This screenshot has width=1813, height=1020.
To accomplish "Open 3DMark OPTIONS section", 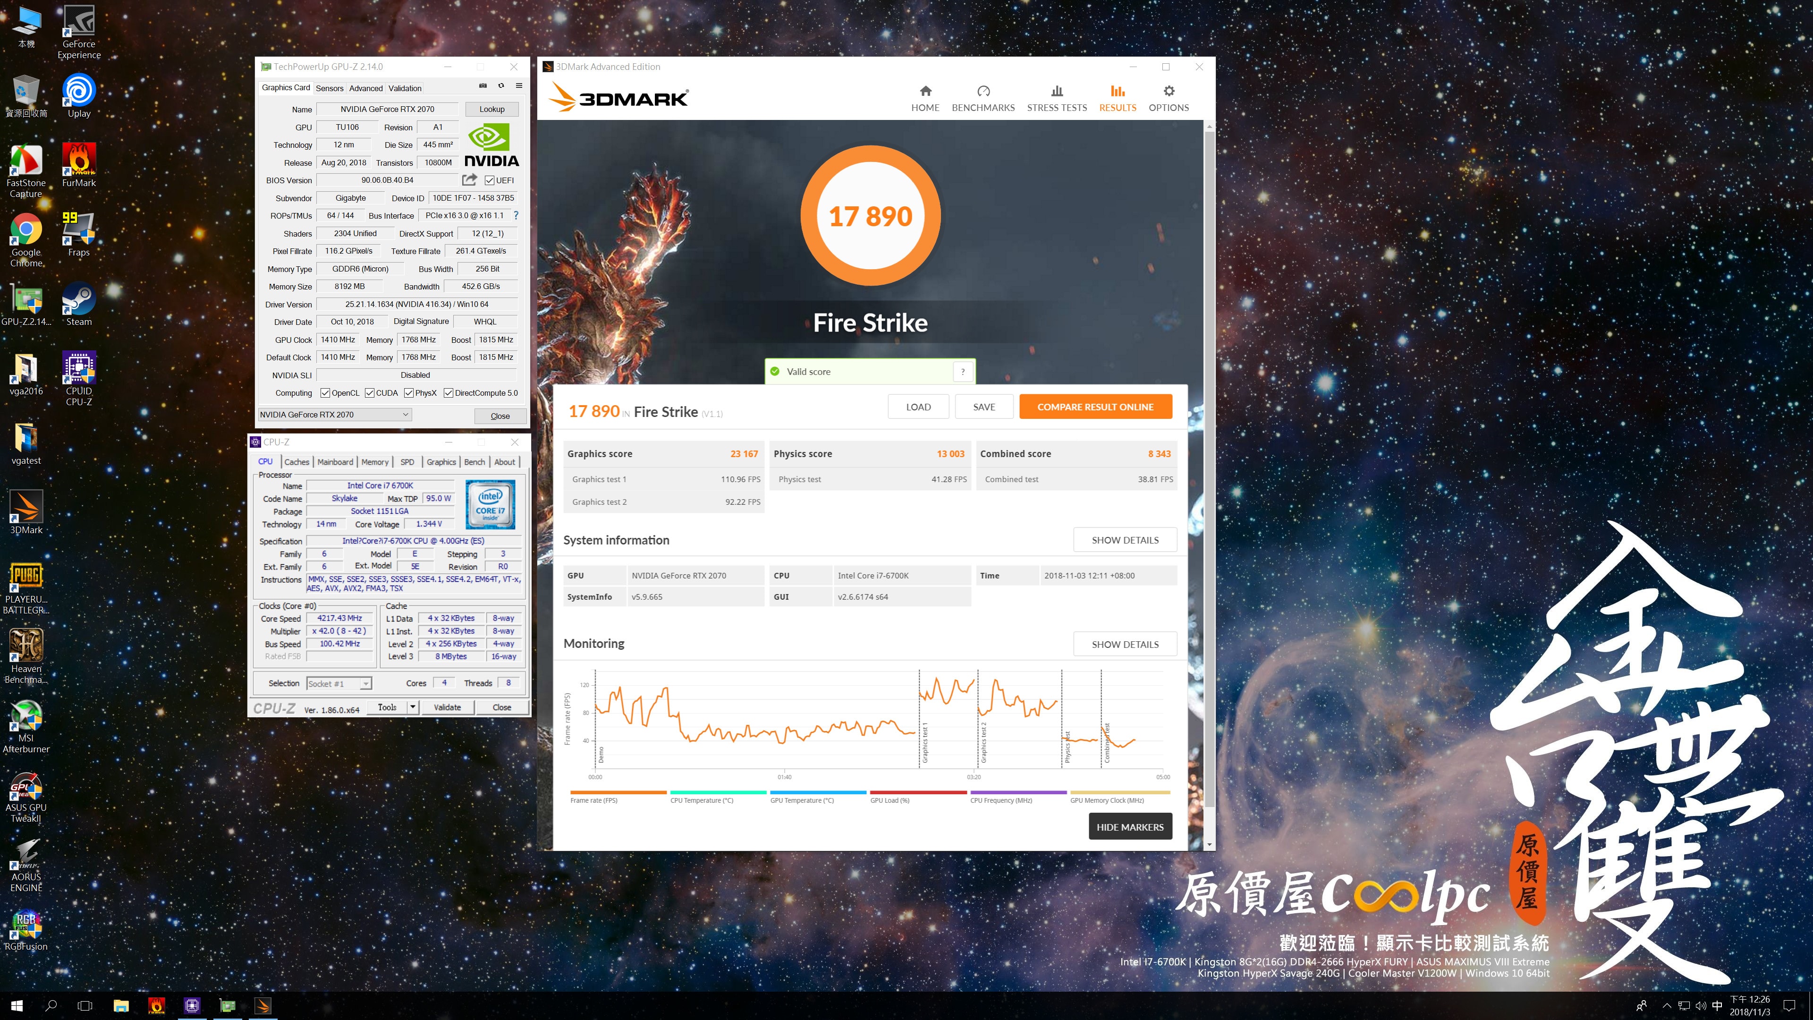I will (x=1169, y=99).
